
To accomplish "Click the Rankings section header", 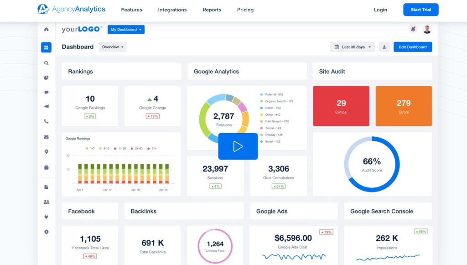I will (x=121, y=71).
